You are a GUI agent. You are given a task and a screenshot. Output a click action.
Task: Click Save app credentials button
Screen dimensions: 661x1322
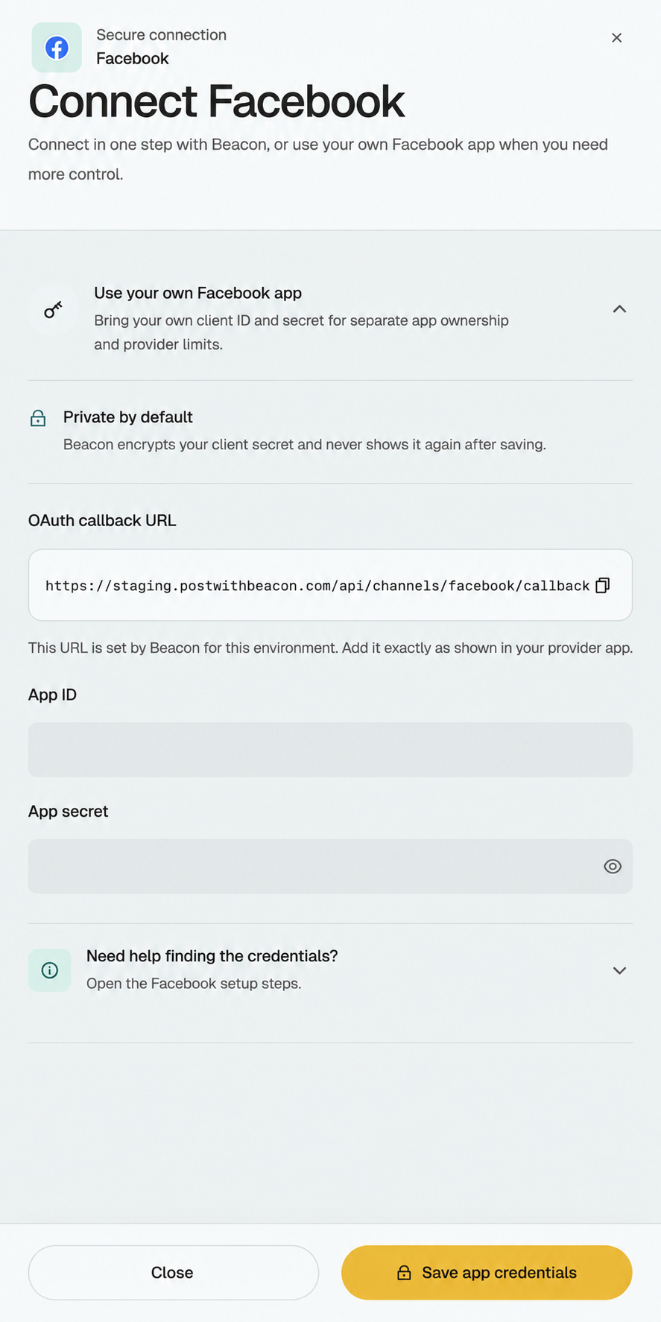[487, 1273]
